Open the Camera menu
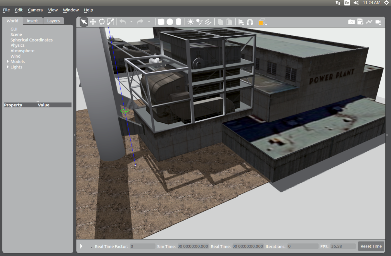The height and width of the screenshot is (256, 391). (x=35, y=10)
